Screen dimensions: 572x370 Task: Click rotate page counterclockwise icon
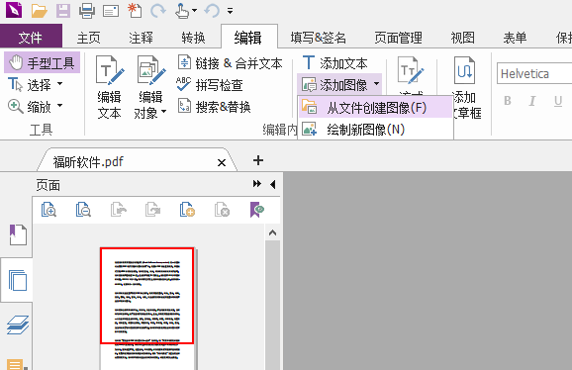(x=118, y=210)
